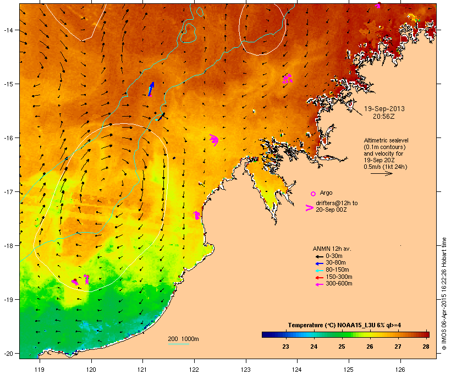Viewport: 451px width, 374px height.
Task: Click the magenta drifter marker near 123.8, -15
Action: [287, 79]
